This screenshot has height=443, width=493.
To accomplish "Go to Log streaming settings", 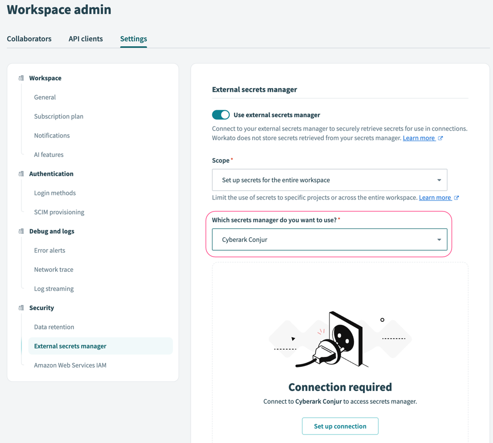I will 54,288.
